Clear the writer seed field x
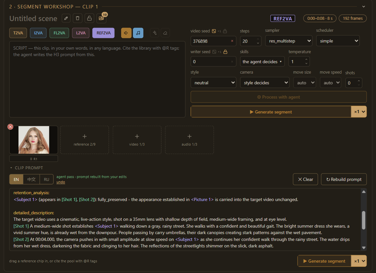The width and height of the screenshot is (376, 273). pyautogui.click(x=232, y=62)
